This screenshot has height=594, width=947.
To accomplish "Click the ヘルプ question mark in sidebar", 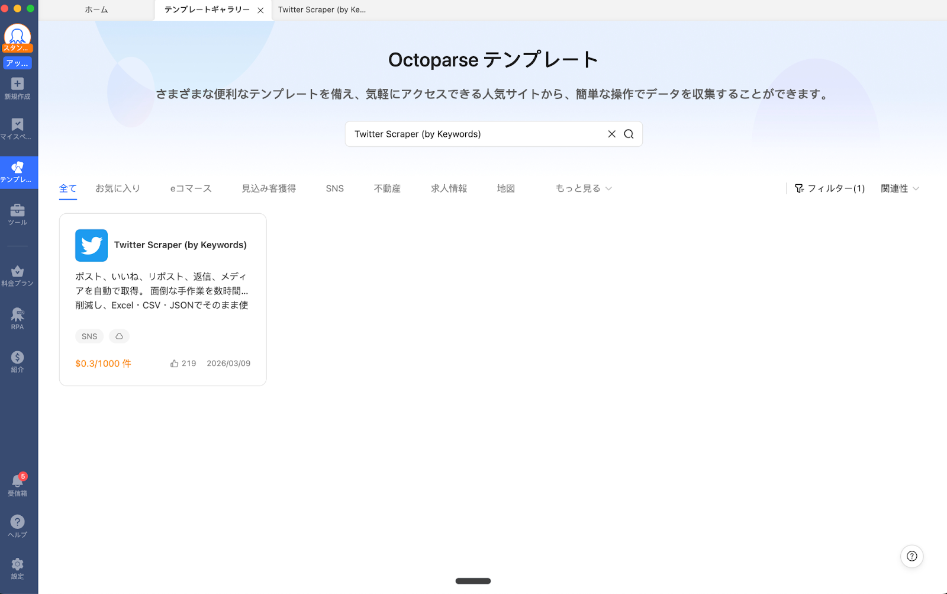I will point(17,522).
